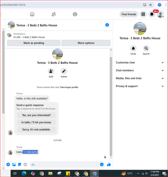168x177 pixels.
Task: Open more actions blue plus icon
Action: click(x=8, y=164)
